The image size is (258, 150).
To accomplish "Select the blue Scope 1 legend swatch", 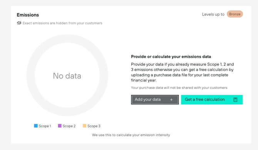I will 36,126.
